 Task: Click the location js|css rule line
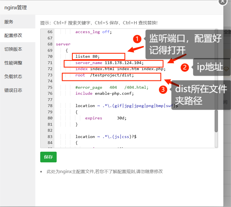[106, 137]
